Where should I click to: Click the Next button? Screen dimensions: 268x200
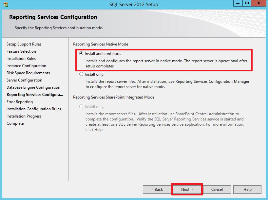[187, 190]
